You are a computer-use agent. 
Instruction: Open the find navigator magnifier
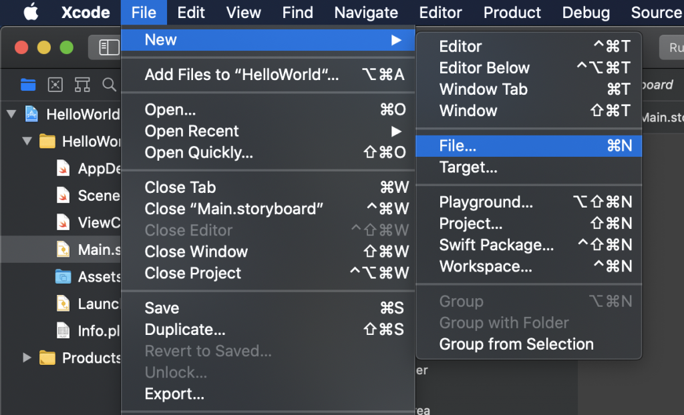coord(109,85)
